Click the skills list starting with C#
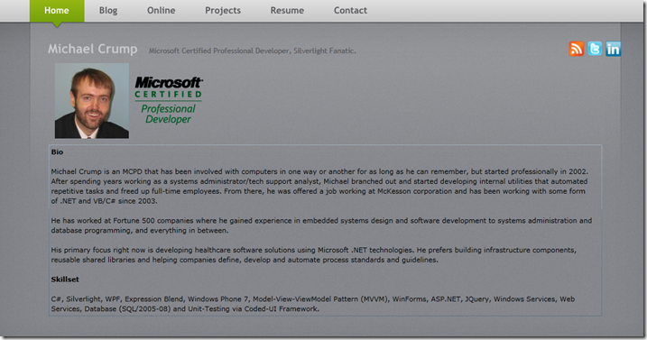 point(313,304)
